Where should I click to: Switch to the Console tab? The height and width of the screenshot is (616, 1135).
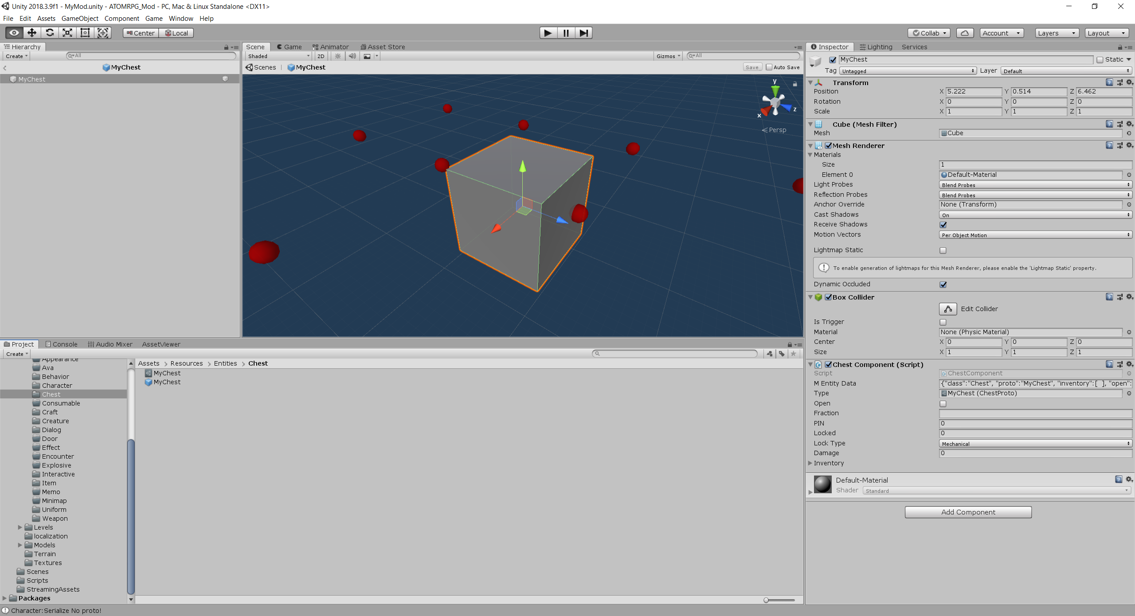(62, 344)
